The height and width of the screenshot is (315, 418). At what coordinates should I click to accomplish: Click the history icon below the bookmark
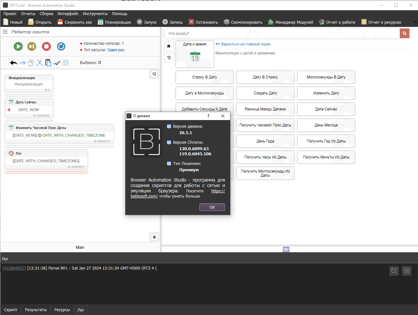pyautogui.click(x=169, y=58)
